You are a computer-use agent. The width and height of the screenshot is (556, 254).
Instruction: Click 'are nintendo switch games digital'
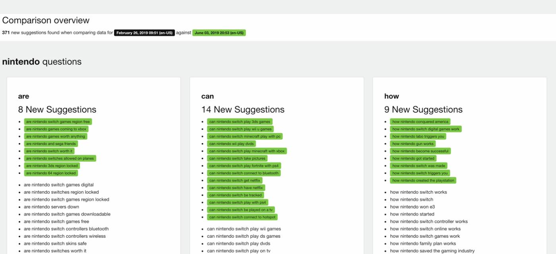click(59, 185)
